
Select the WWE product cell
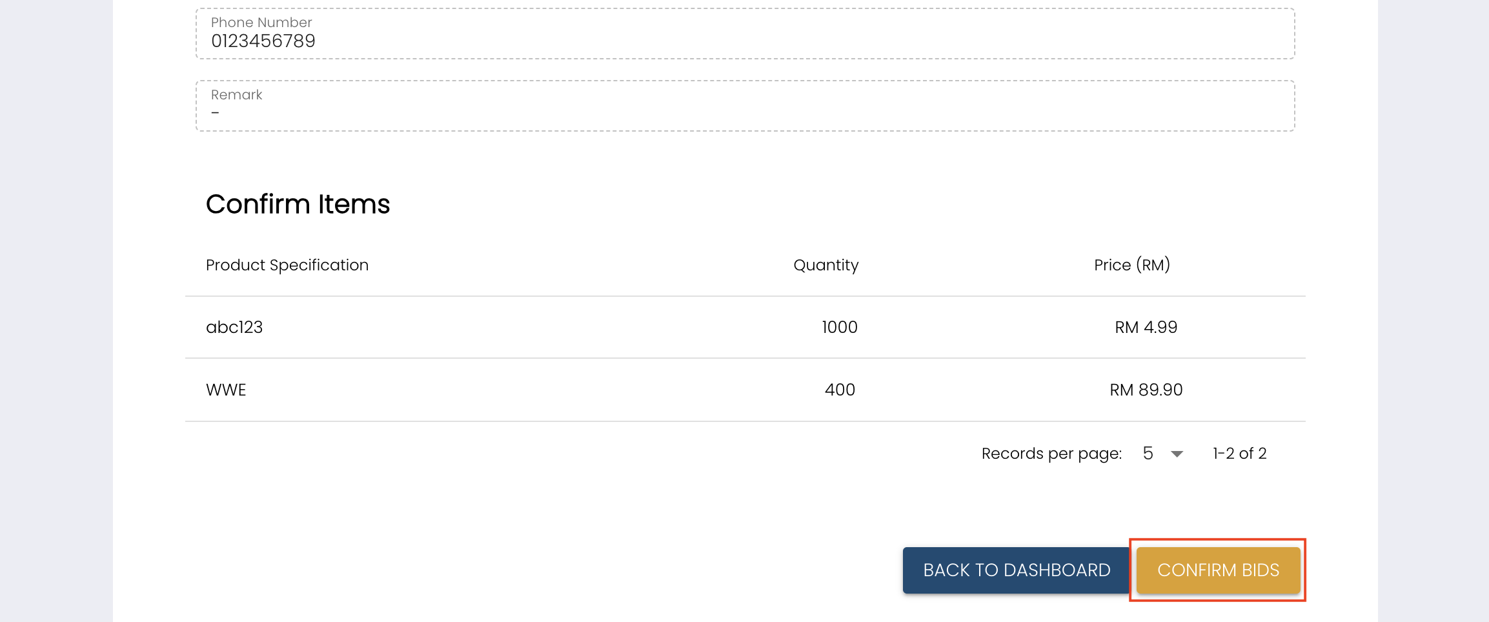226,390
